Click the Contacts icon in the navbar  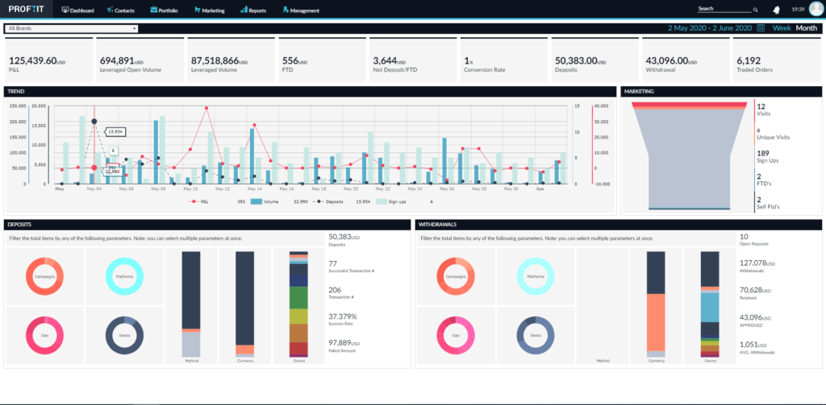(x=110, y=10)
